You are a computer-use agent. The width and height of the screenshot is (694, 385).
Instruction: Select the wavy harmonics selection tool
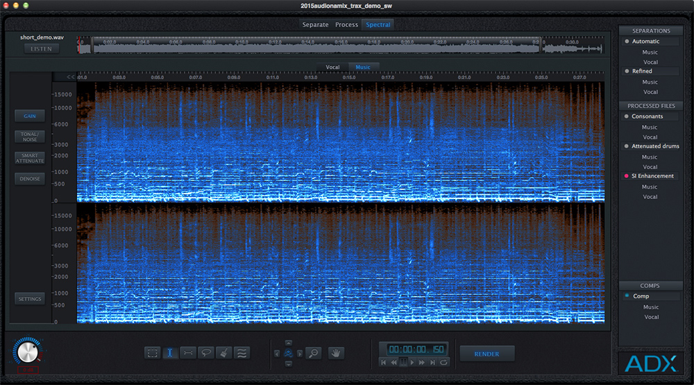coord(242,353)
